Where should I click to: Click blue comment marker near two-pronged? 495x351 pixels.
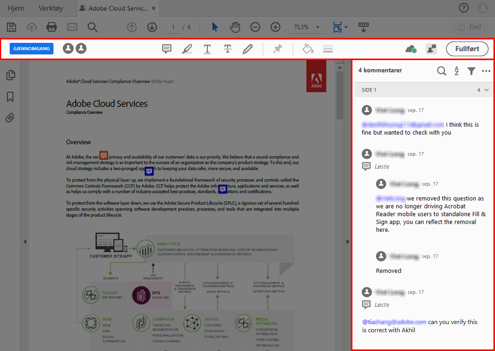tap(149, 171)
